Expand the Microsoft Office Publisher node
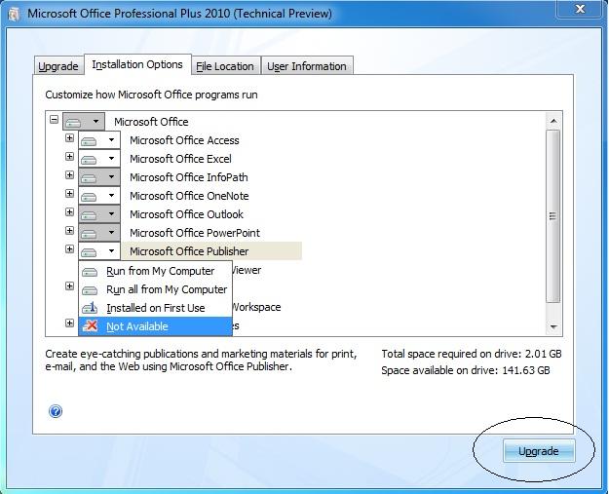Screen dimensions: 609x494 click(69, 248)
